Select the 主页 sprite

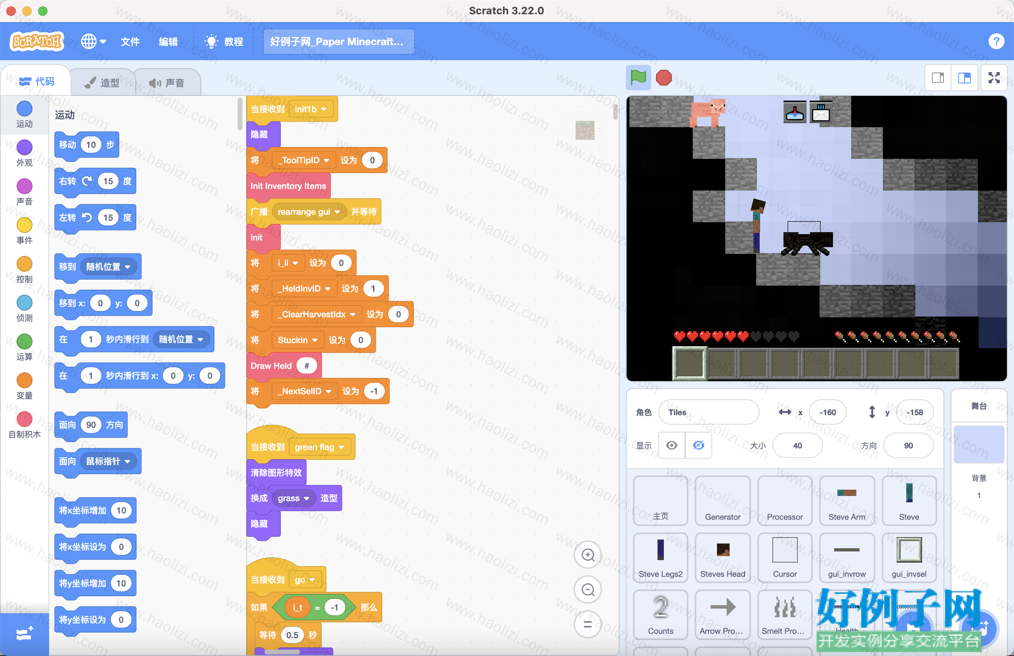[x=660, y=501]
